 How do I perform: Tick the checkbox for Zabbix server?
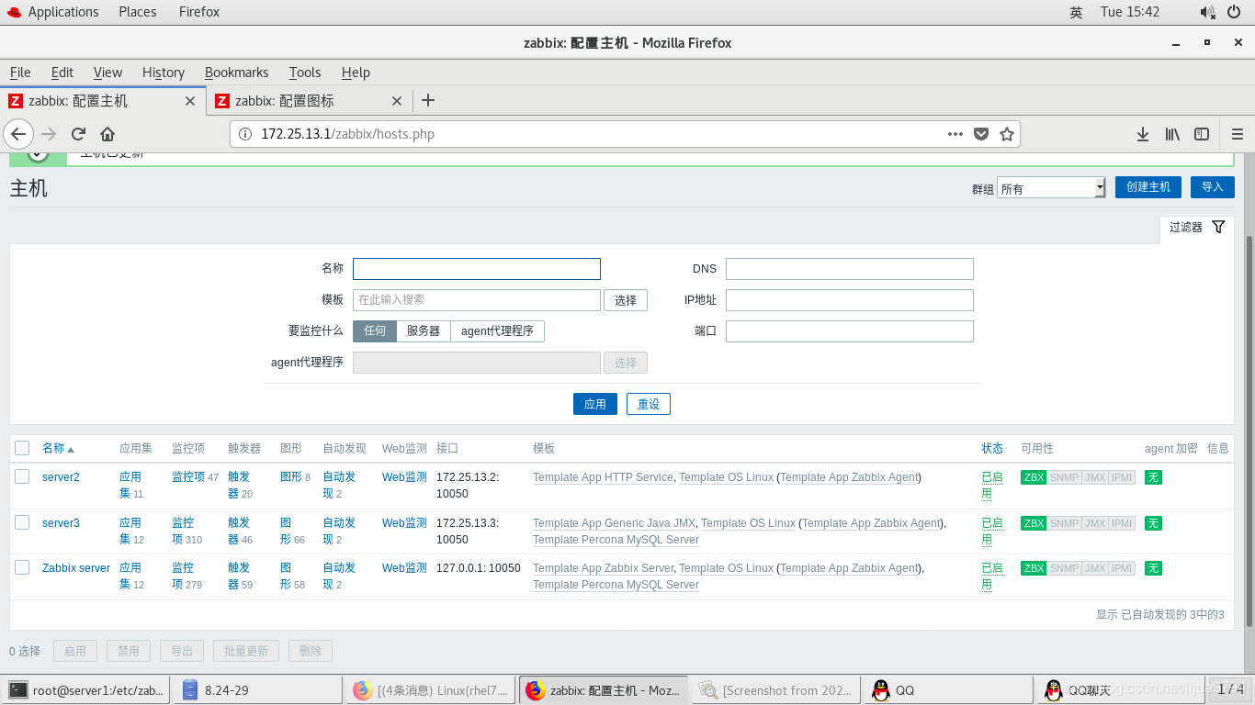coord(22,567)
